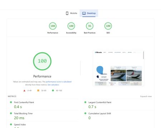Image resolution: width=161 pixels, height=128 pixels.
Task: Select the Desktop tab
Action: pyautogui.click(x=89, y=13)
